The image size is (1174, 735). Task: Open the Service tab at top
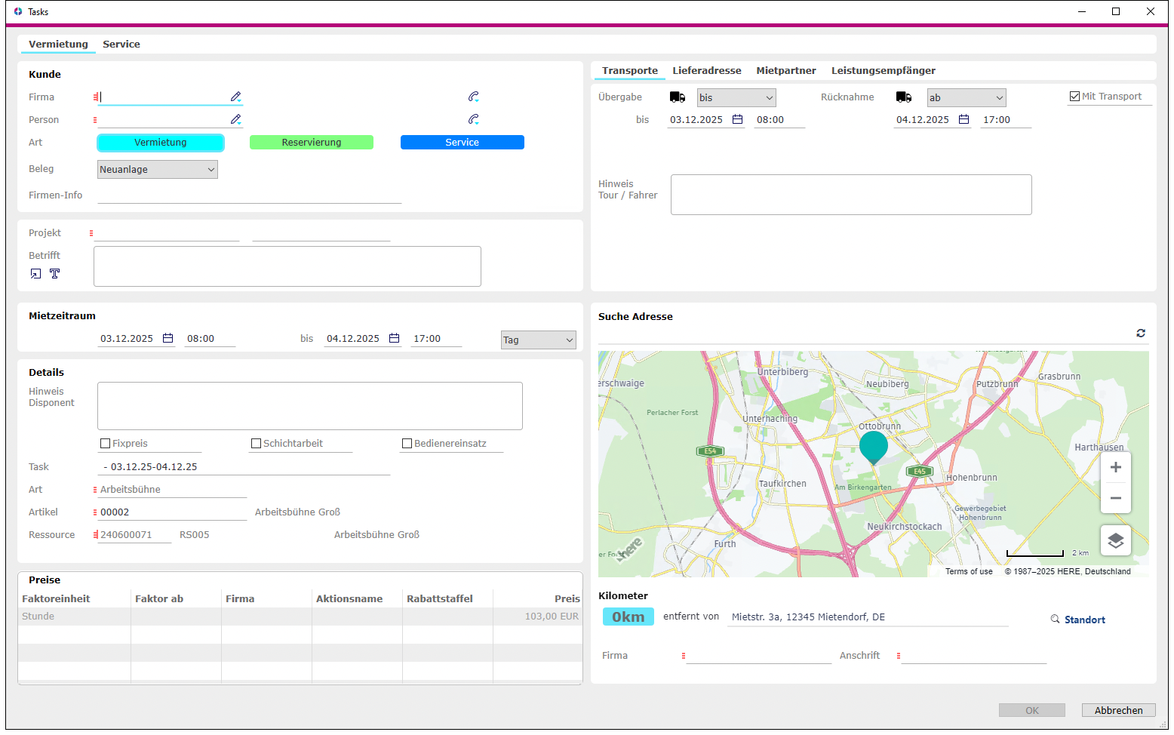[x=121, y=44]
